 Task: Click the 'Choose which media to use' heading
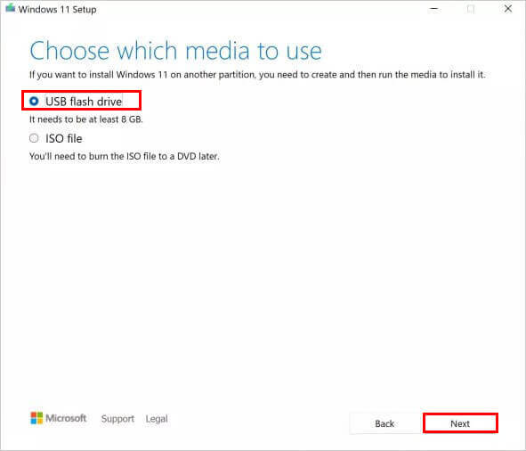(x=176, y=51)
